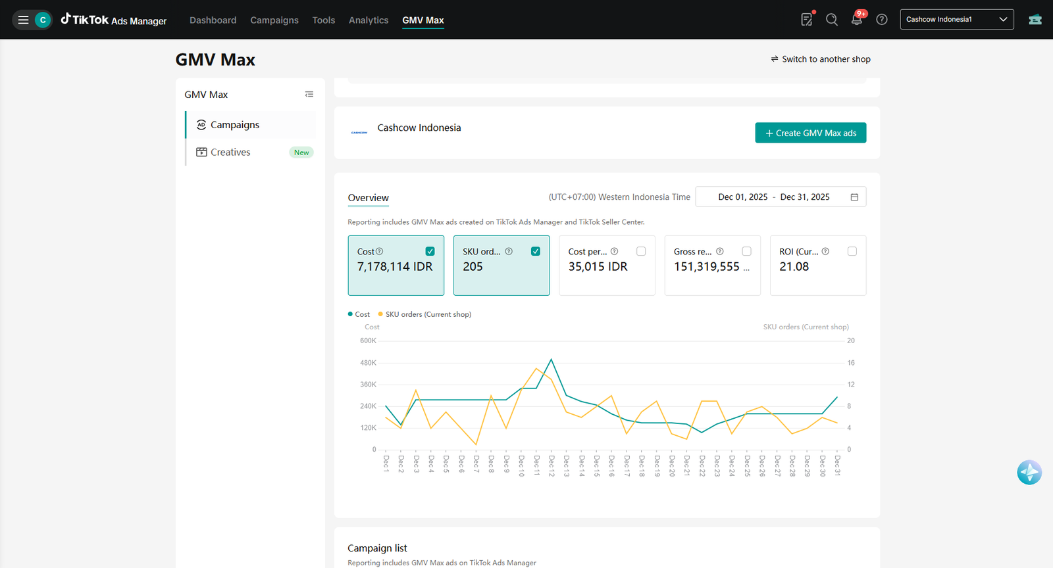Open the Analytics menu
The width and height of the screenshot is (1053, 568).
tap(369, 20)
